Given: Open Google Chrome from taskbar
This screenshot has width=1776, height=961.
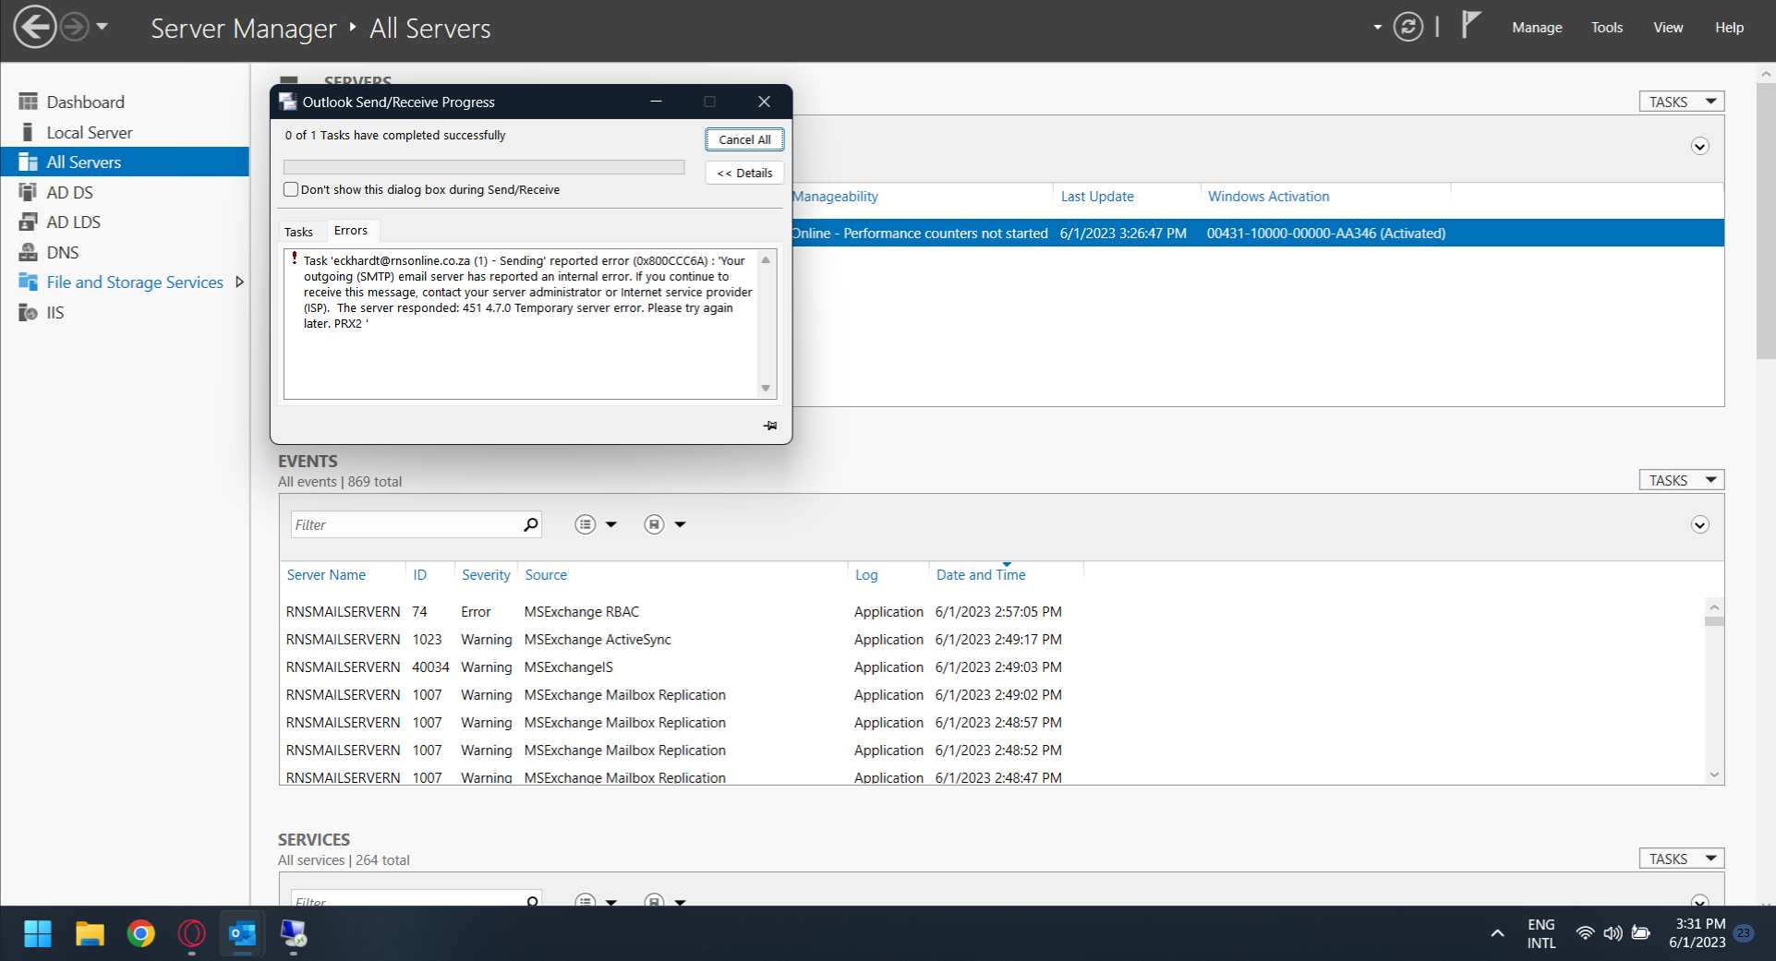Looking at the screenshot, I should pyautogui.click(x=141, y=934).
